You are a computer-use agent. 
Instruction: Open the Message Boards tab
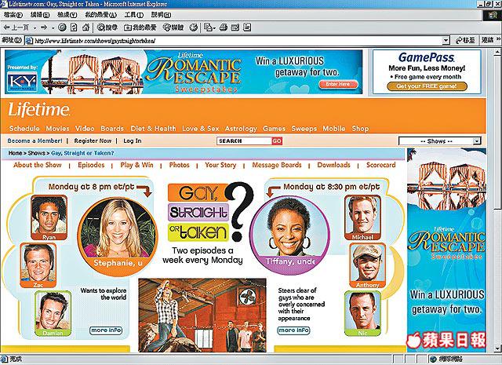pyautogui.click(x=277, y=165)
